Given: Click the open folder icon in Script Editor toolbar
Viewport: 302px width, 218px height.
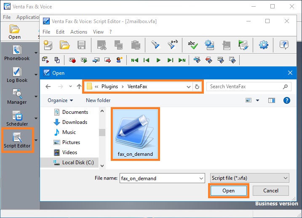Looking at the screenshot, I should tap(64, 45).
